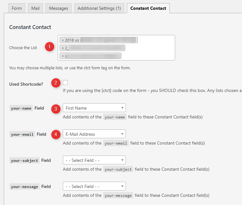Screen dimensions: 242x205
Task: Click the 'your-email' code in the description line
Action: 116,143
